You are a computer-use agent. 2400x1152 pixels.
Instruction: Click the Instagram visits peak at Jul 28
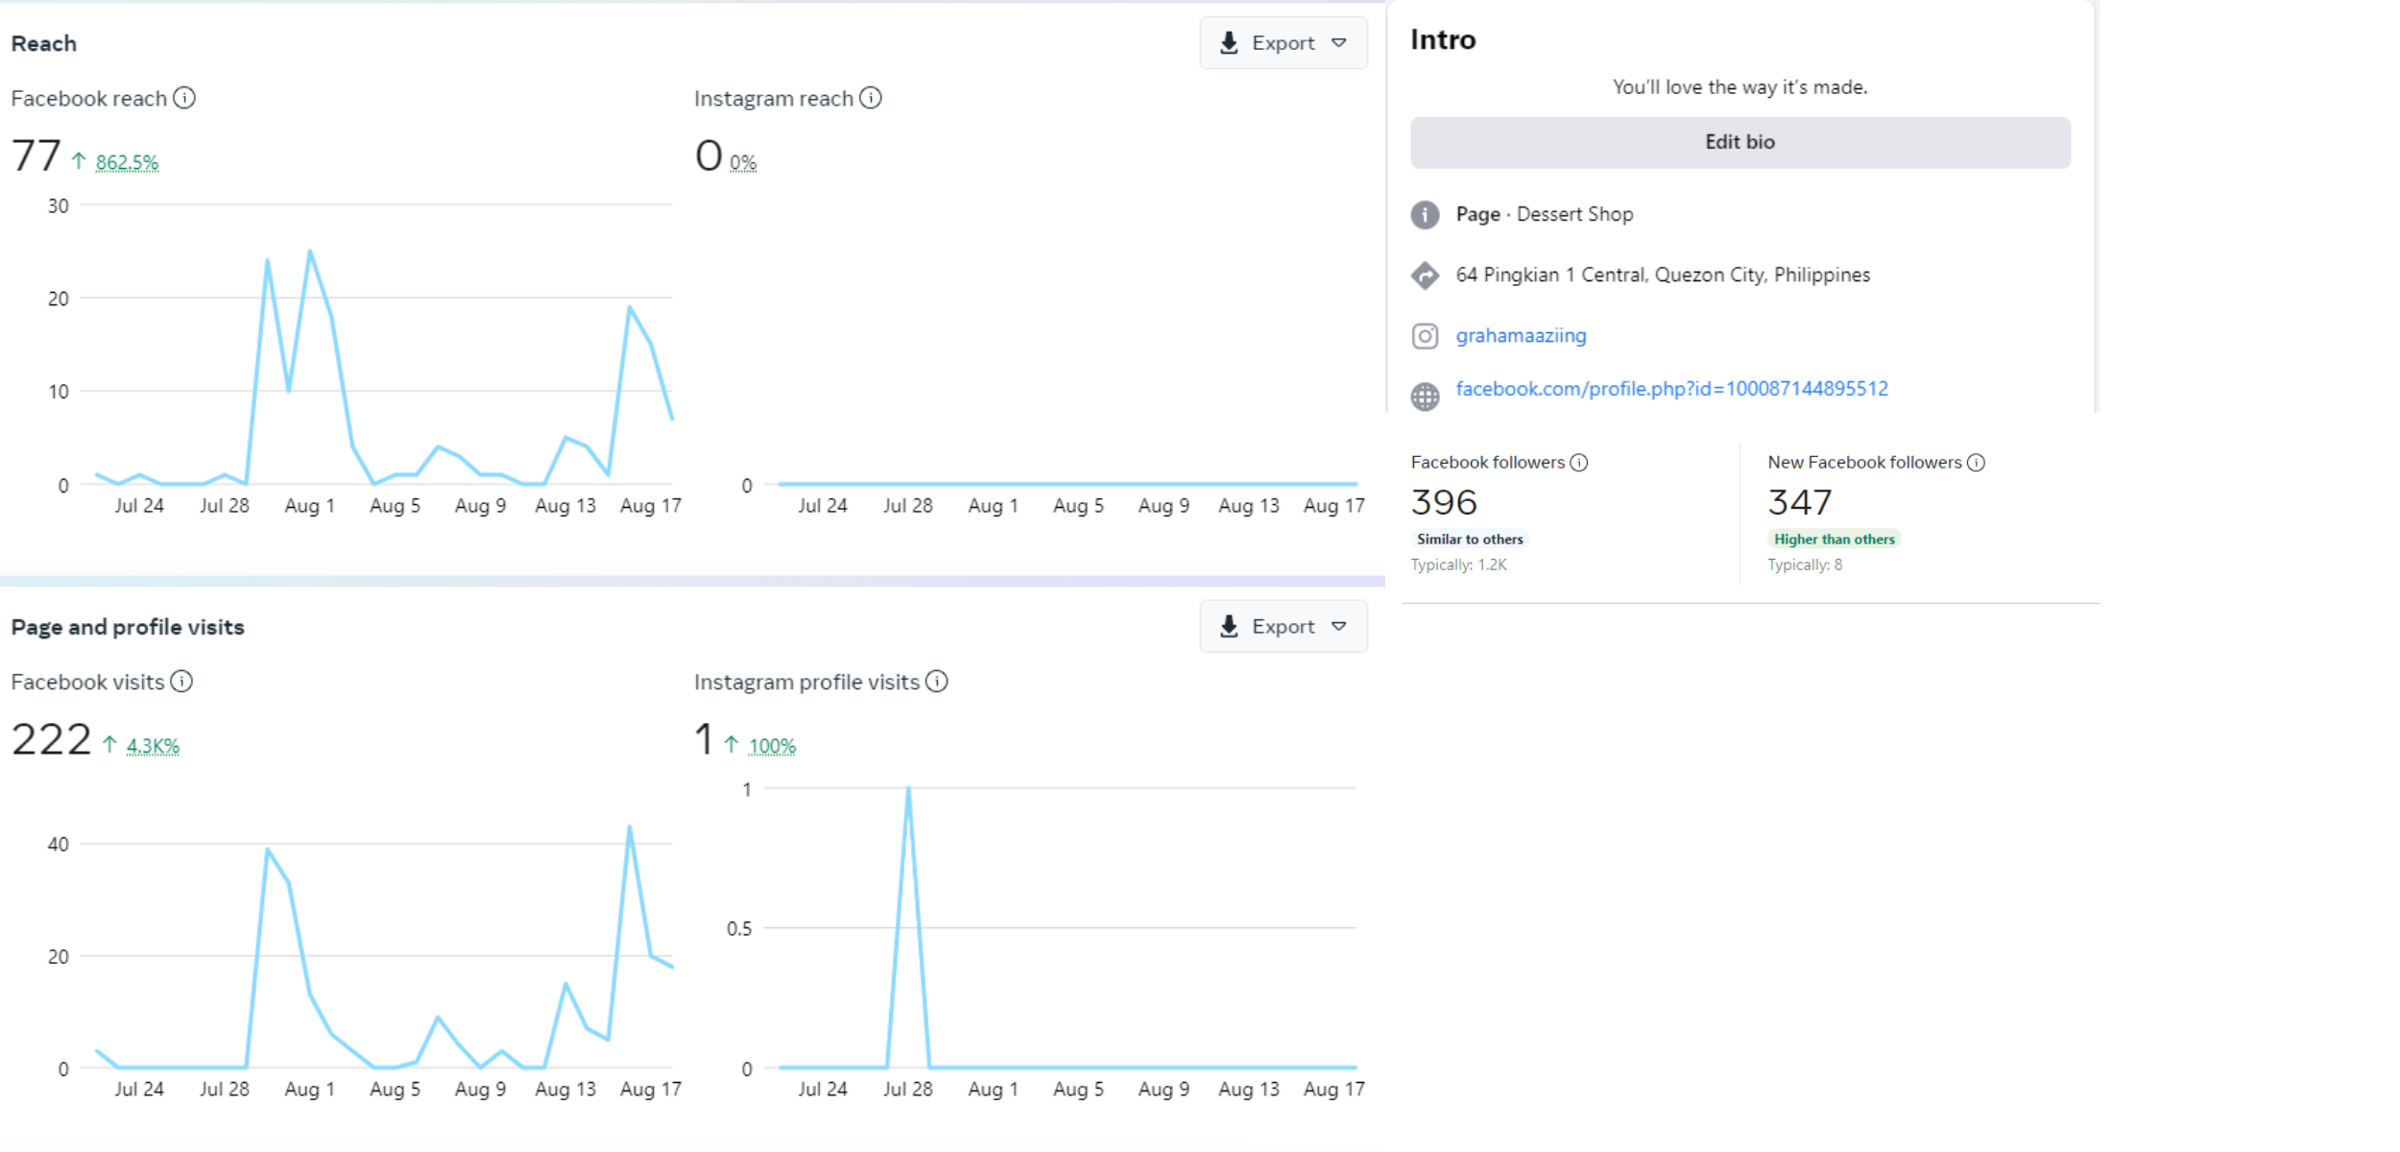pyautogui.click(x=908, y=789)
